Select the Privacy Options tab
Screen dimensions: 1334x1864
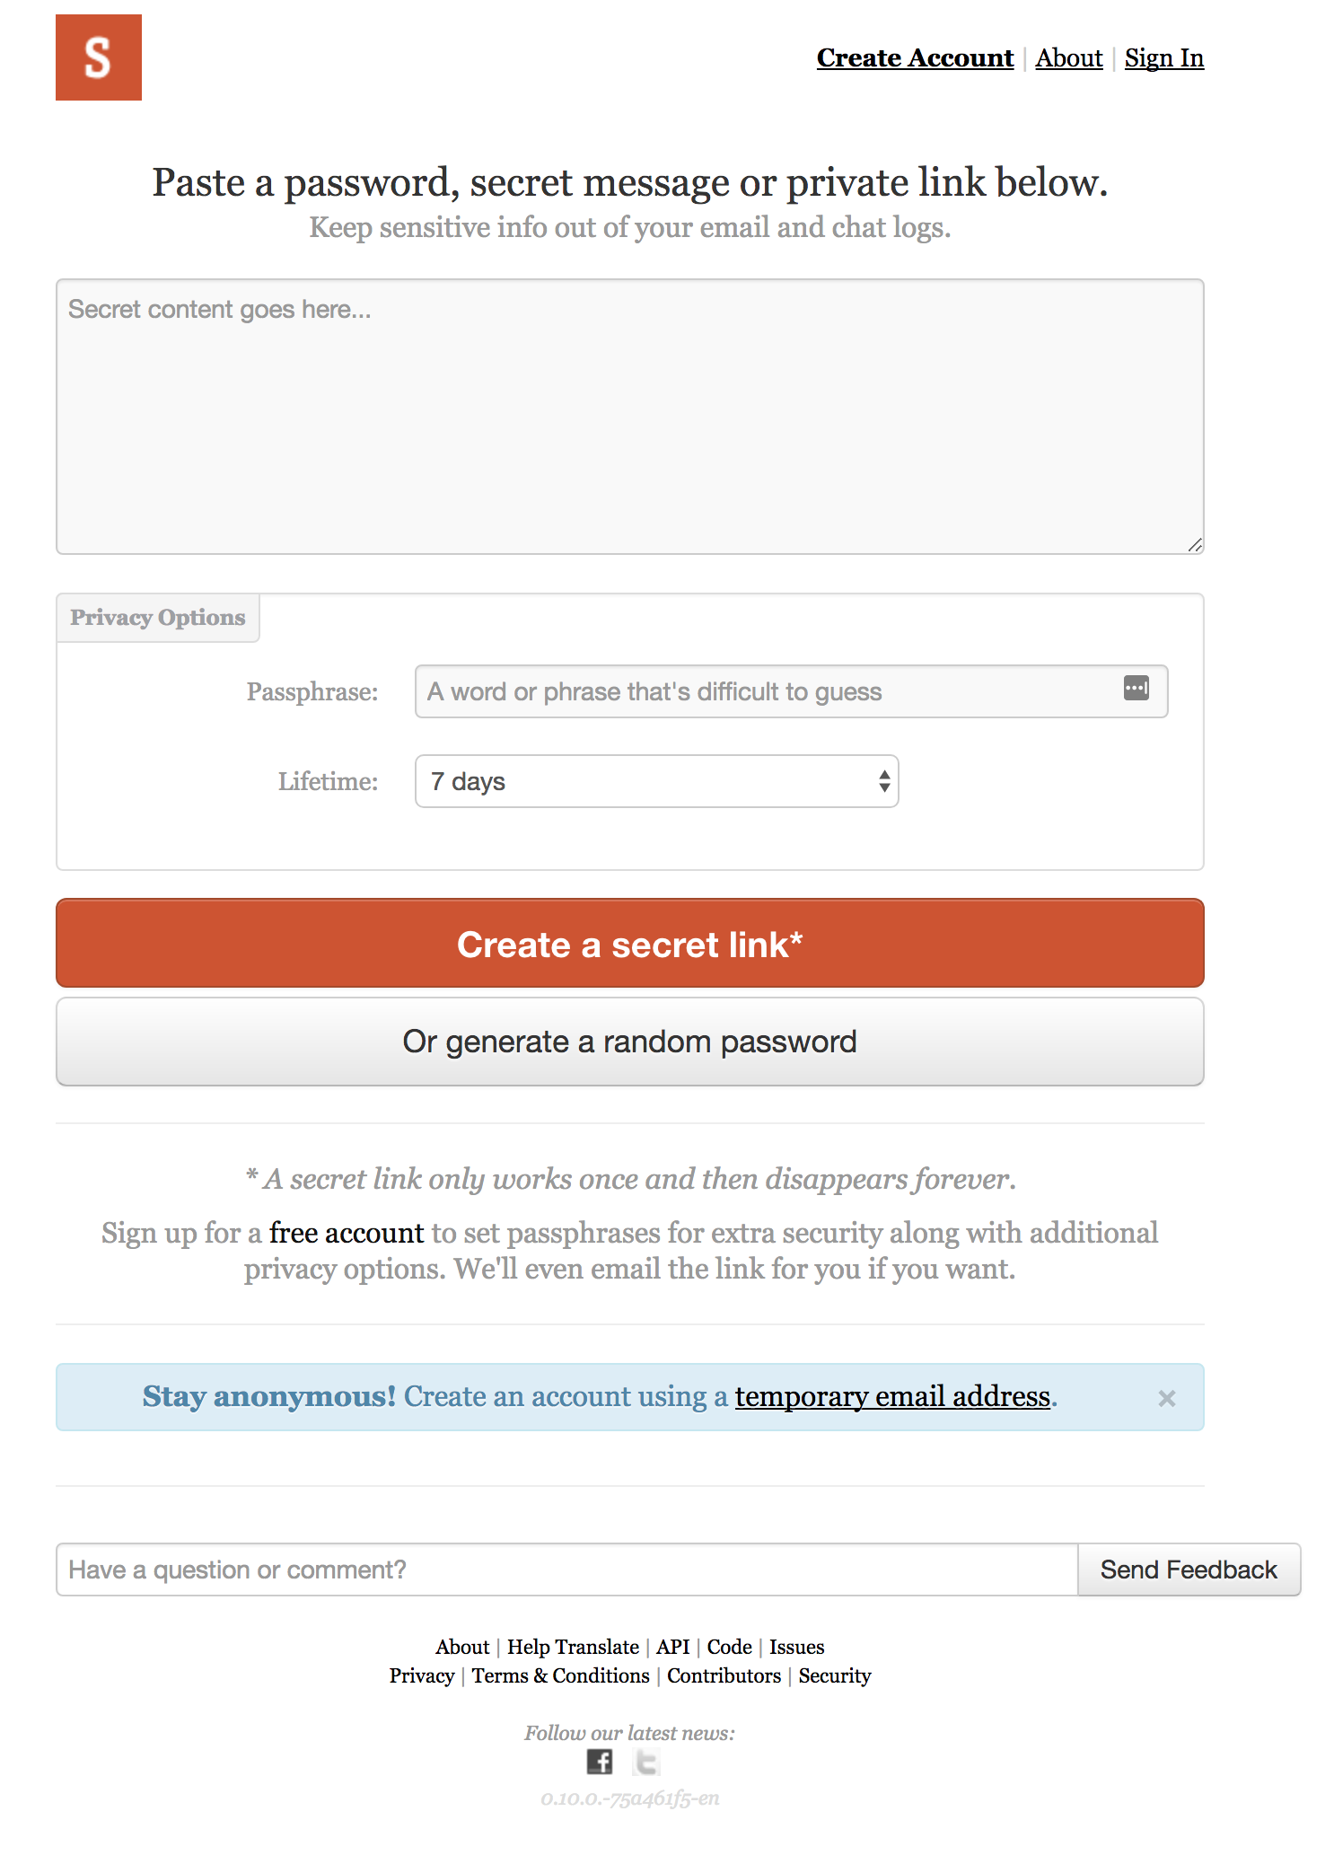[x=158, y=618]
